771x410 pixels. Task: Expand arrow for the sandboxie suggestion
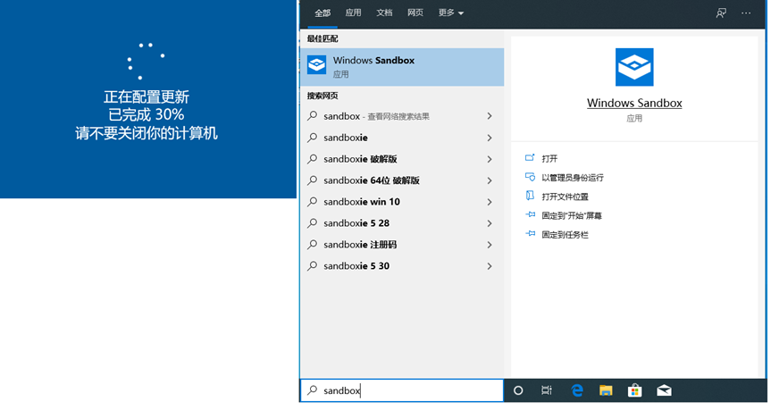pos(490,138)
